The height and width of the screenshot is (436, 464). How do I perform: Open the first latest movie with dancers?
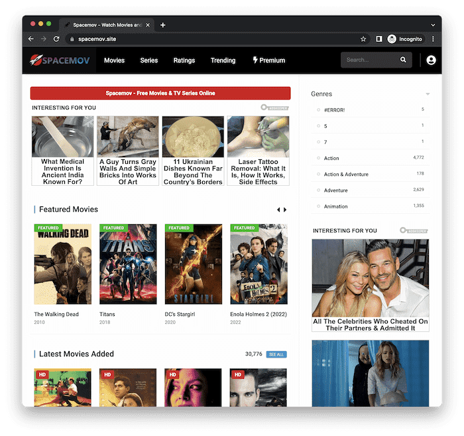tap(63, 388)
